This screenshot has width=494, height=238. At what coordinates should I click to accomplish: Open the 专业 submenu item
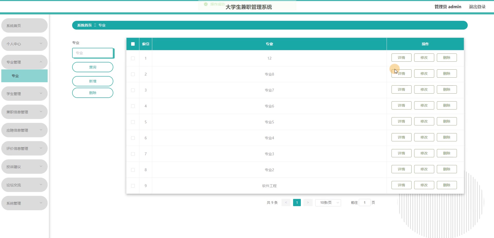pyautogui.click(x=24, y=76)
